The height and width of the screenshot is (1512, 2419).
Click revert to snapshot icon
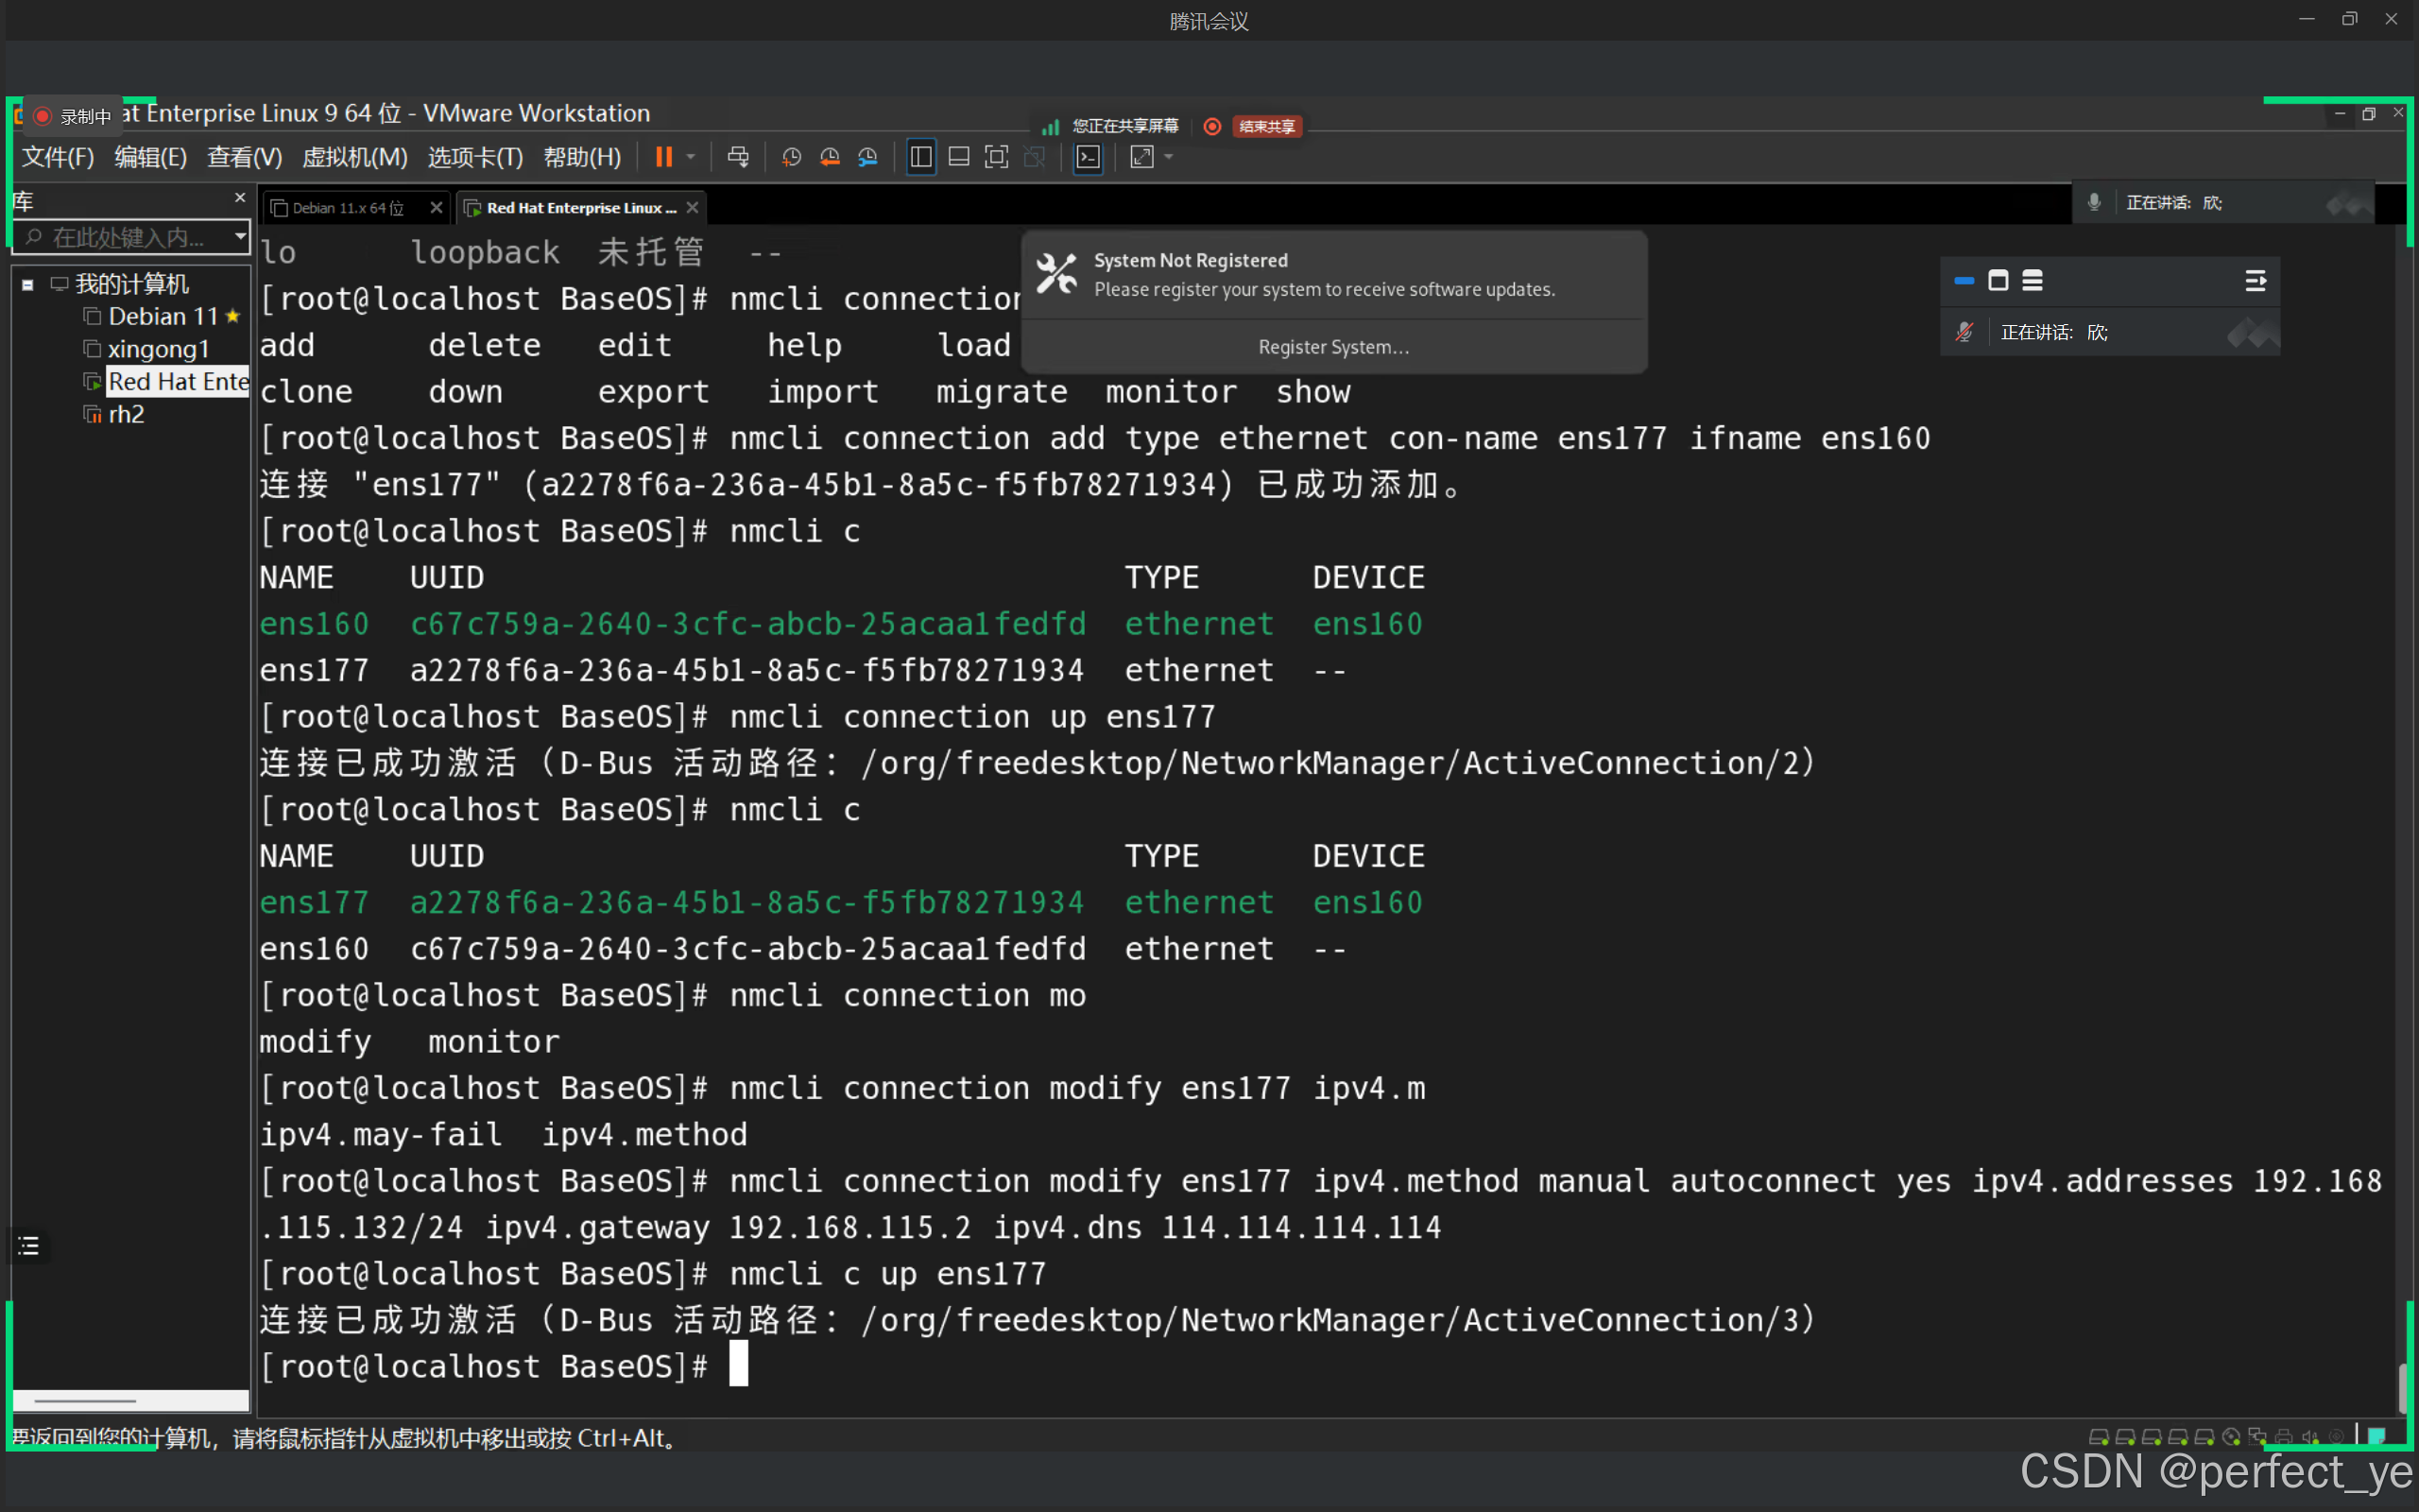[x=829, y=157]
